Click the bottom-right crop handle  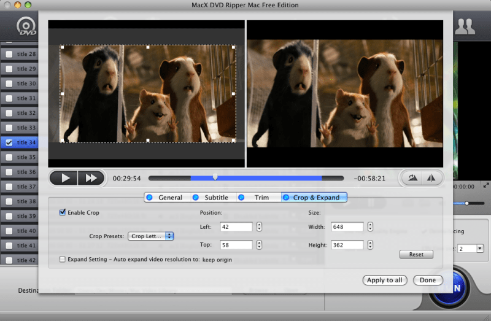click(x=234, y=141)
